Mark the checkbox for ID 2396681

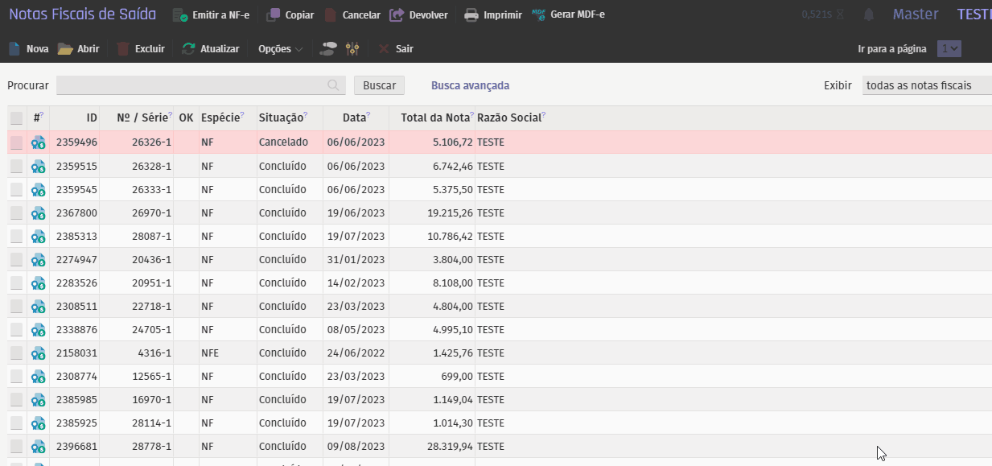[x=16, y=446]
